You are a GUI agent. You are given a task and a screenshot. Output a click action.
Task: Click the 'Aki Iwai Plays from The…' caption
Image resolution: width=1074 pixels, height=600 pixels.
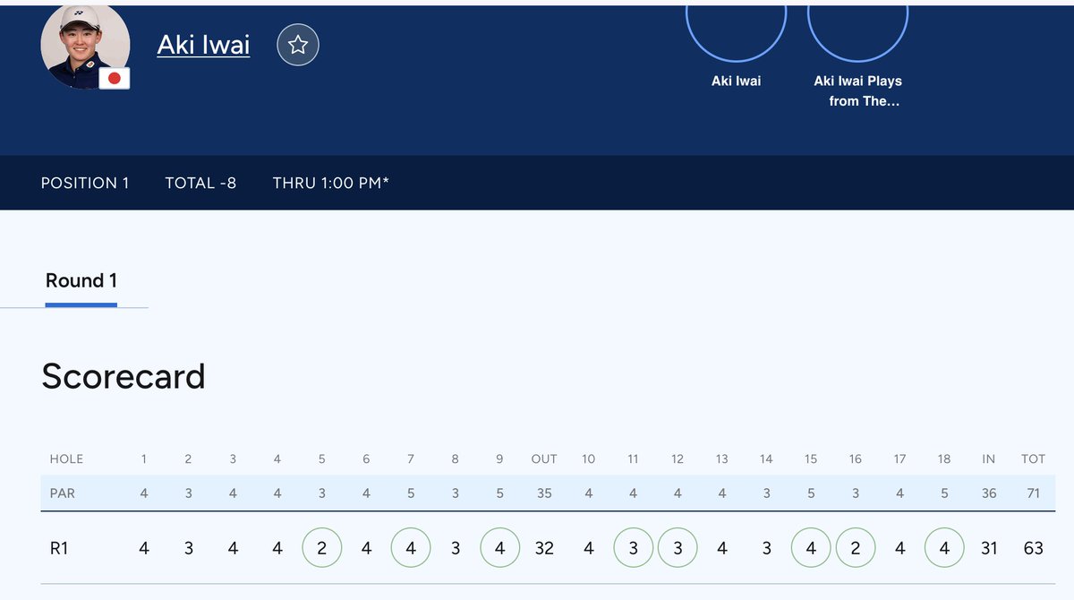click(x=857, y=90)
